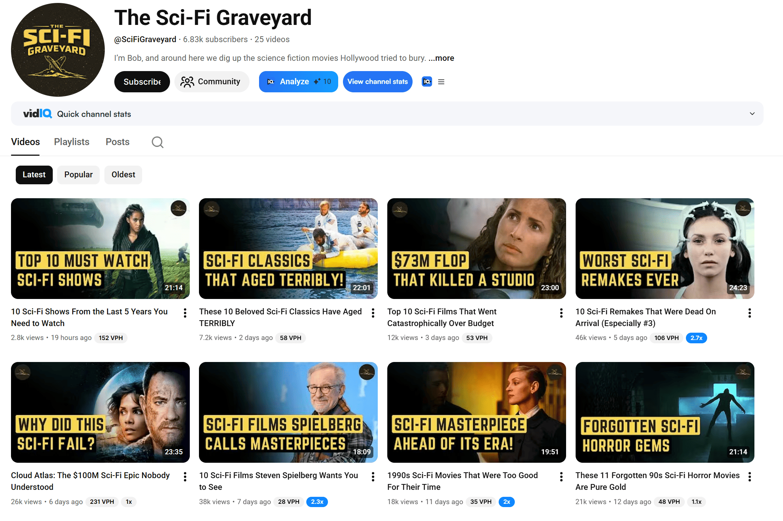
Task: Click View channel stats button
Action: [x=378, y=82]
